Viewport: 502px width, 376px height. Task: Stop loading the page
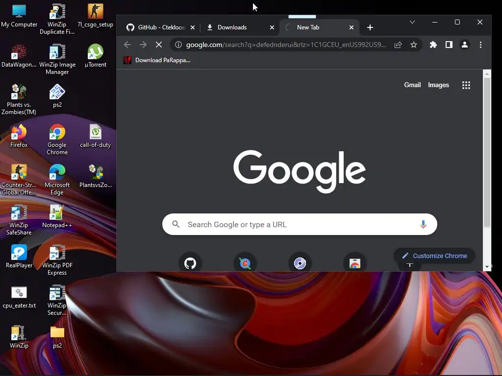pos(158,45)
